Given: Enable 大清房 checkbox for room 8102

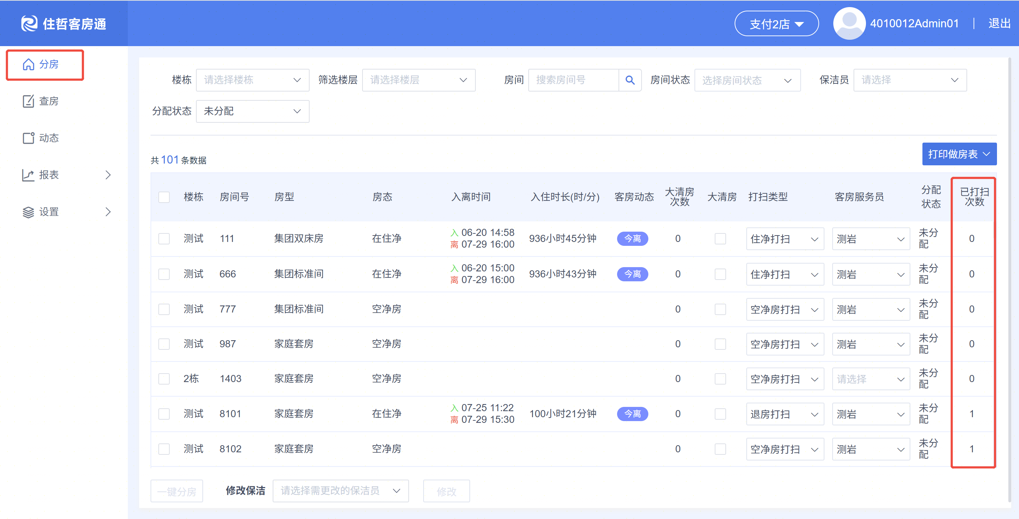Looking at the screenshot, I should (x=720, y=449).
